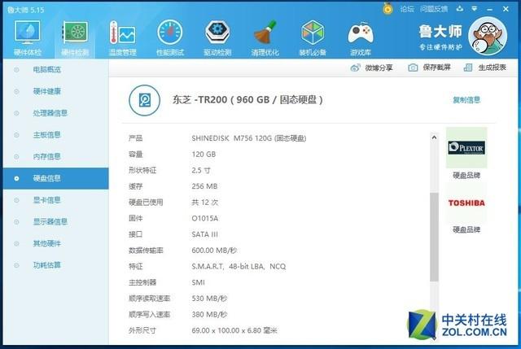Open 清理优化 cleanup broom icon
Screen dimensions: 521x349
[265, 33]
